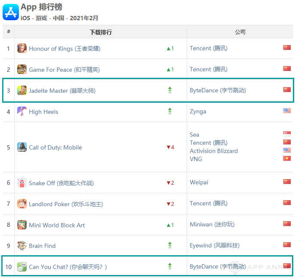The height and width of the screenshot is (278, 295).
Task: Click China flag in Landlord Poker row
Action: click(x=287, y=203)
